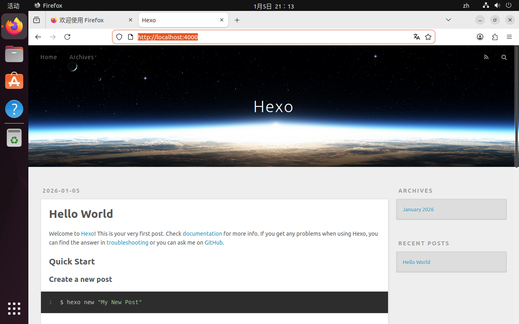Image resolution: width=519 pixels, height=324 pixels.
Task: Bookmark this page with the star icon
Action: click(428, 37)
